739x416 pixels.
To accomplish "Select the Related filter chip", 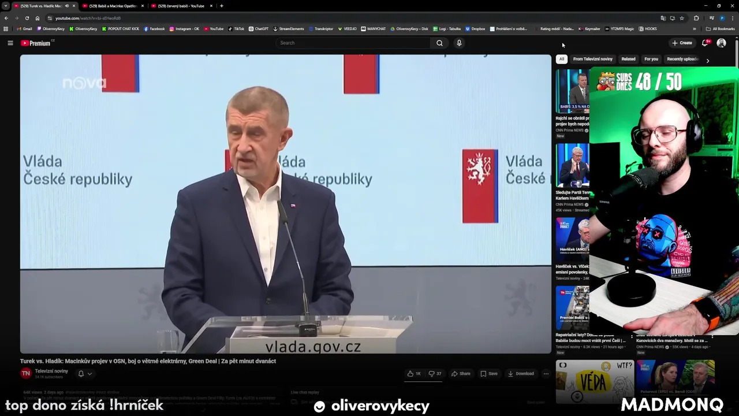I will (628, 59).
